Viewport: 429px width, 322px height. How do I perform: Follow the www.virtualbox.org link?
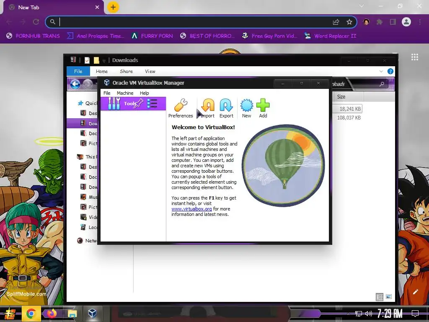pyautogui.click(x=191, y=209)
